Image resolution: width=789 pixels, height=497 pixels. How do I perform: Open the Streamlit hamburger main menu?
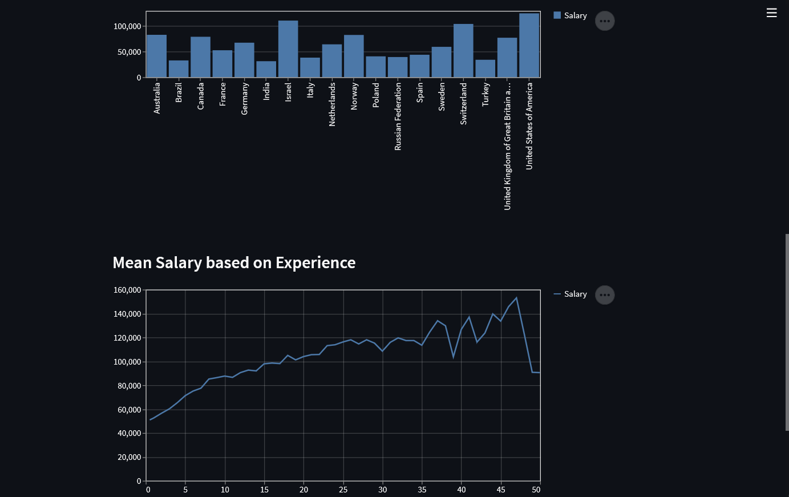pyautogui.click(x=771, y=13)
